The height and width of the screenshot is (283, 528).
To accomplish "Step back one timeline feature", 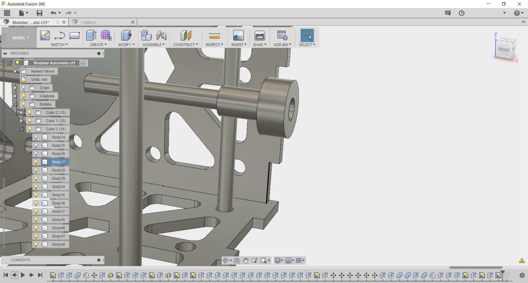I will pyautogui.click(x=15, y=275).
